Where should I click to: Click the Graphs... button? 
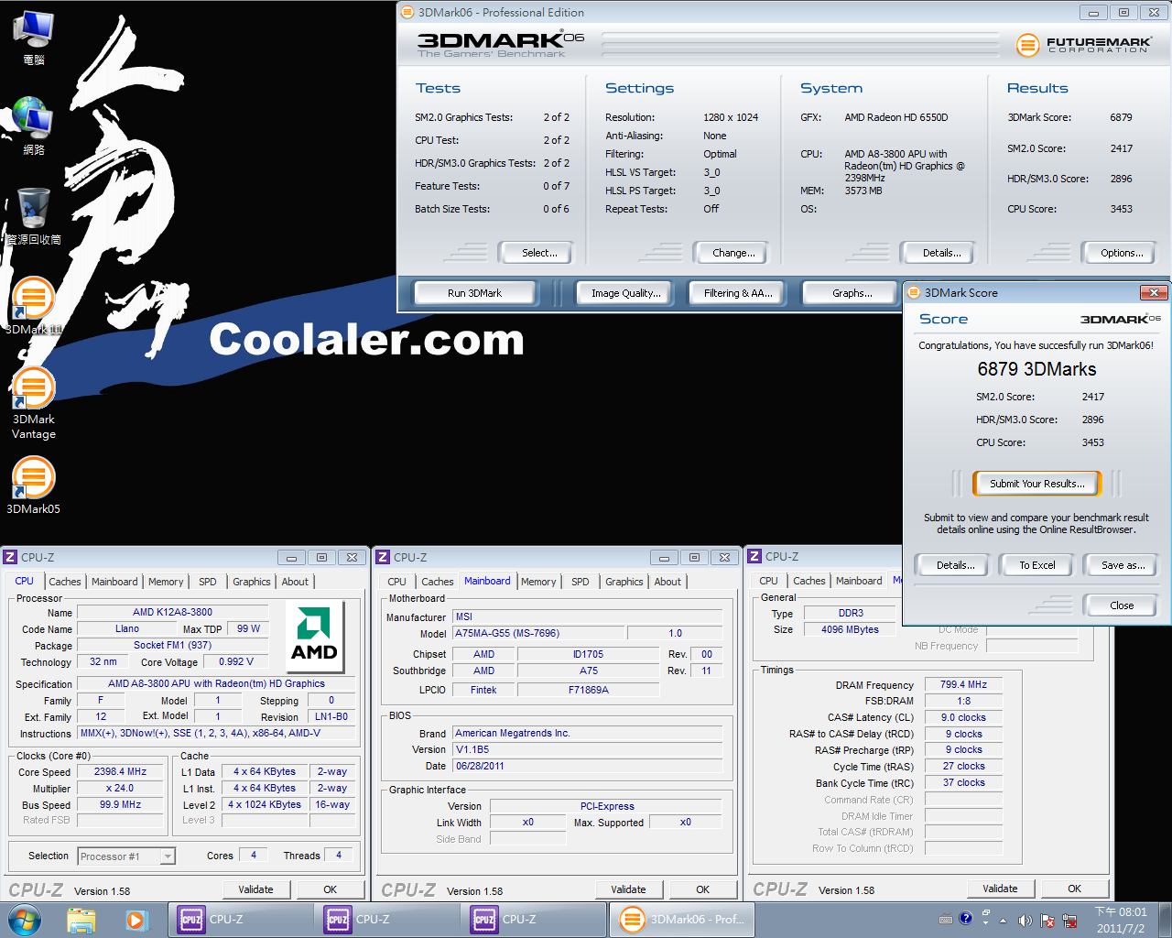852,293
